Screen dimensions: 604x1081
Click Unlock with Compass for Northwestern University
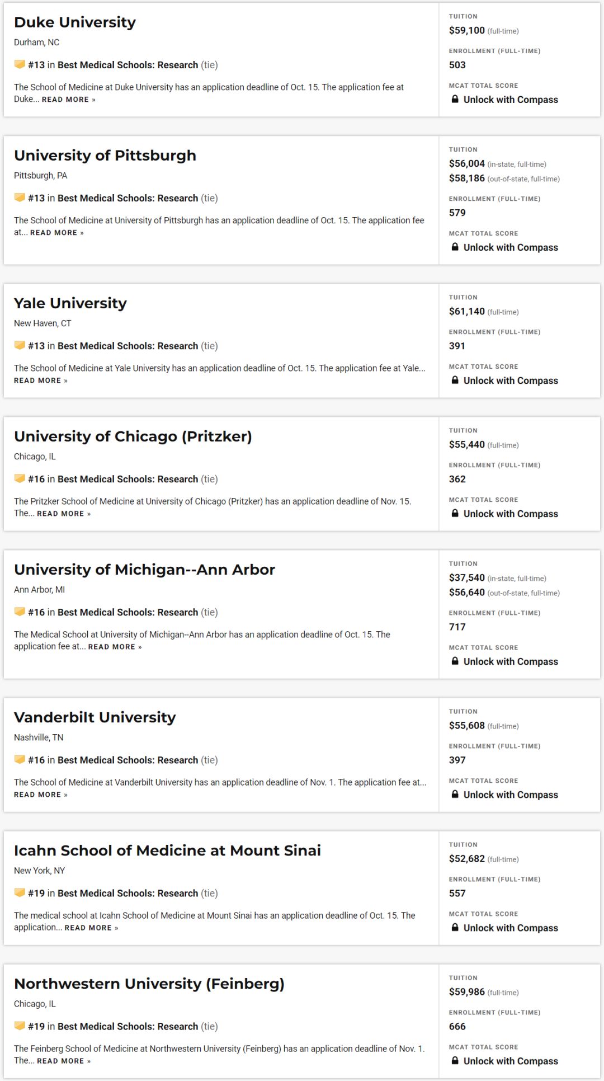[511, 1061]
